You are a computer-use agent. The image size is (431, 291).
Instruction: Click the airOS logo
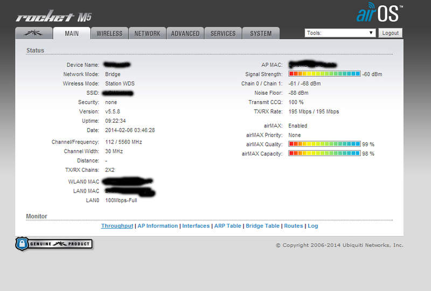coord(379,12)
